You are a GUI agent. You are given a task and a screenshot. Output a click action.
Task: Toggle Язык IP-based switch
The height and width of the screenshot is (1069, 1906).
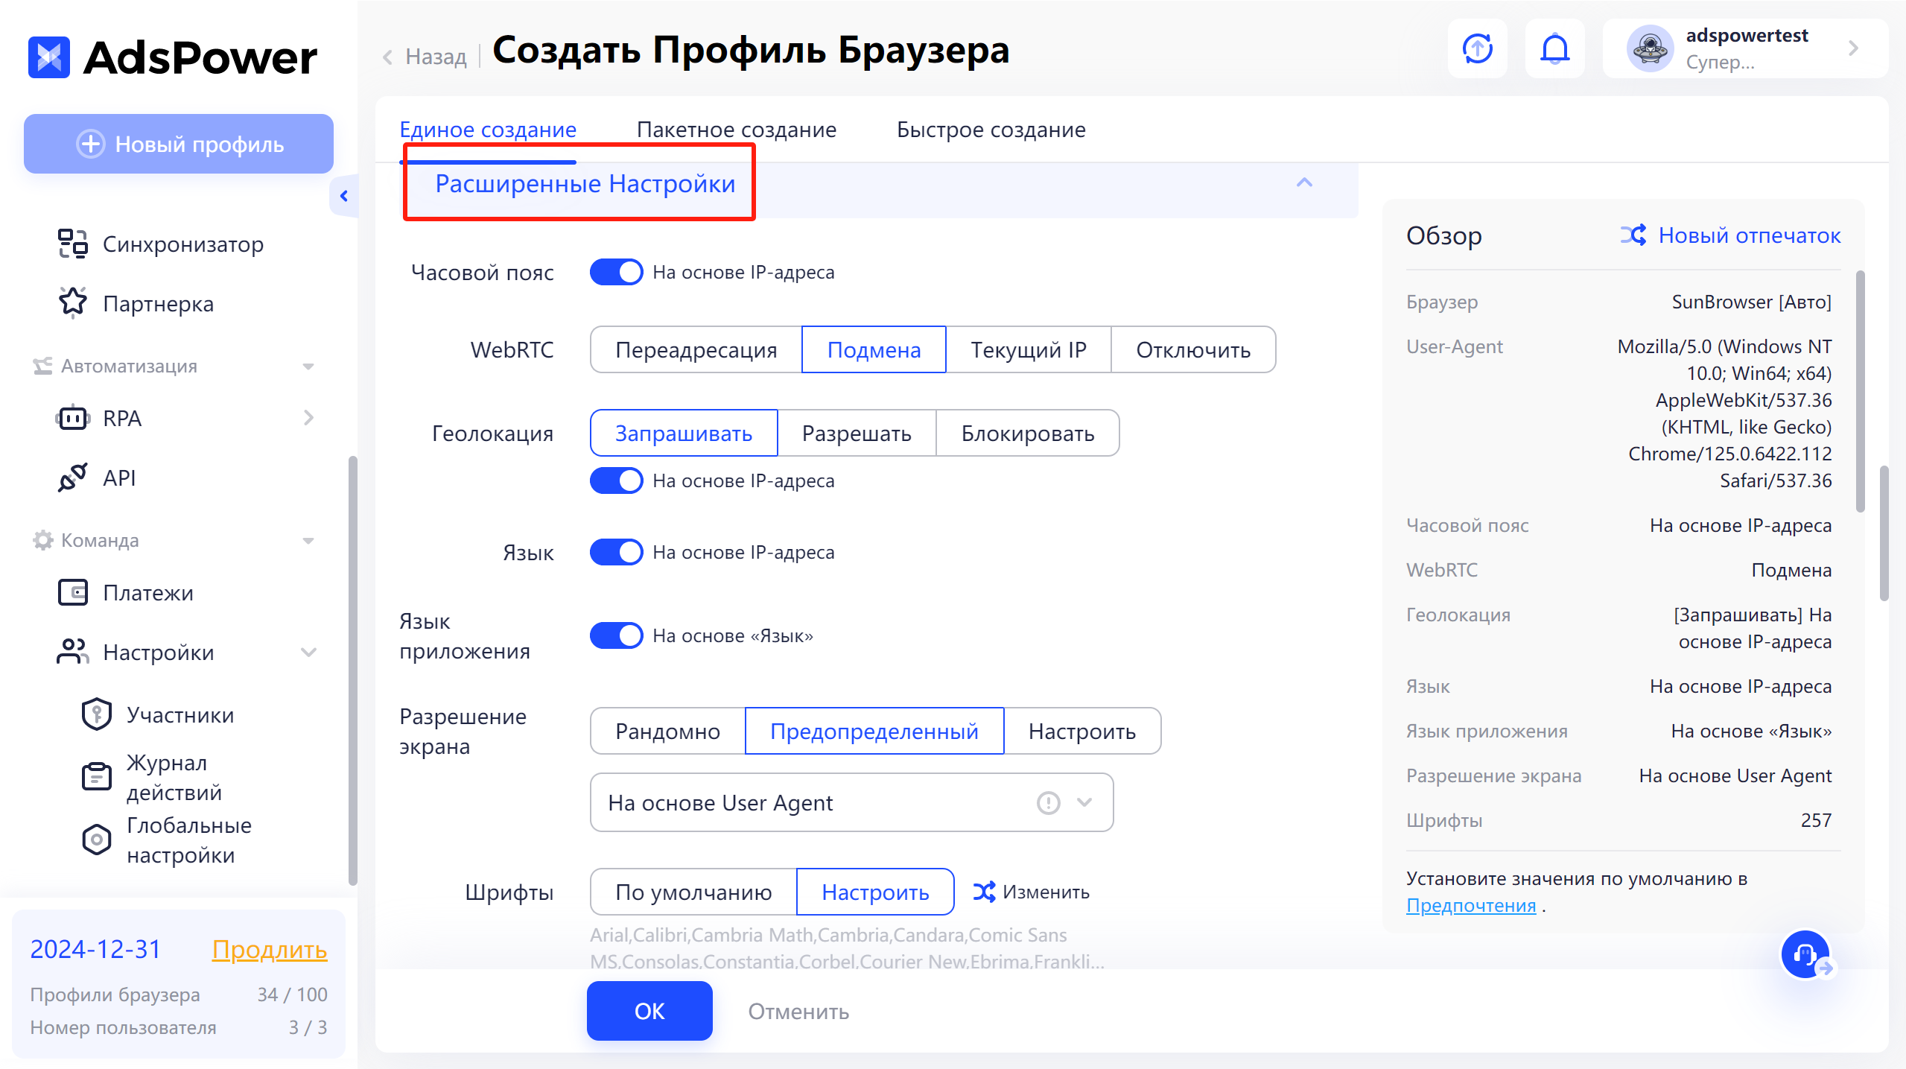[x=617, y=552]
